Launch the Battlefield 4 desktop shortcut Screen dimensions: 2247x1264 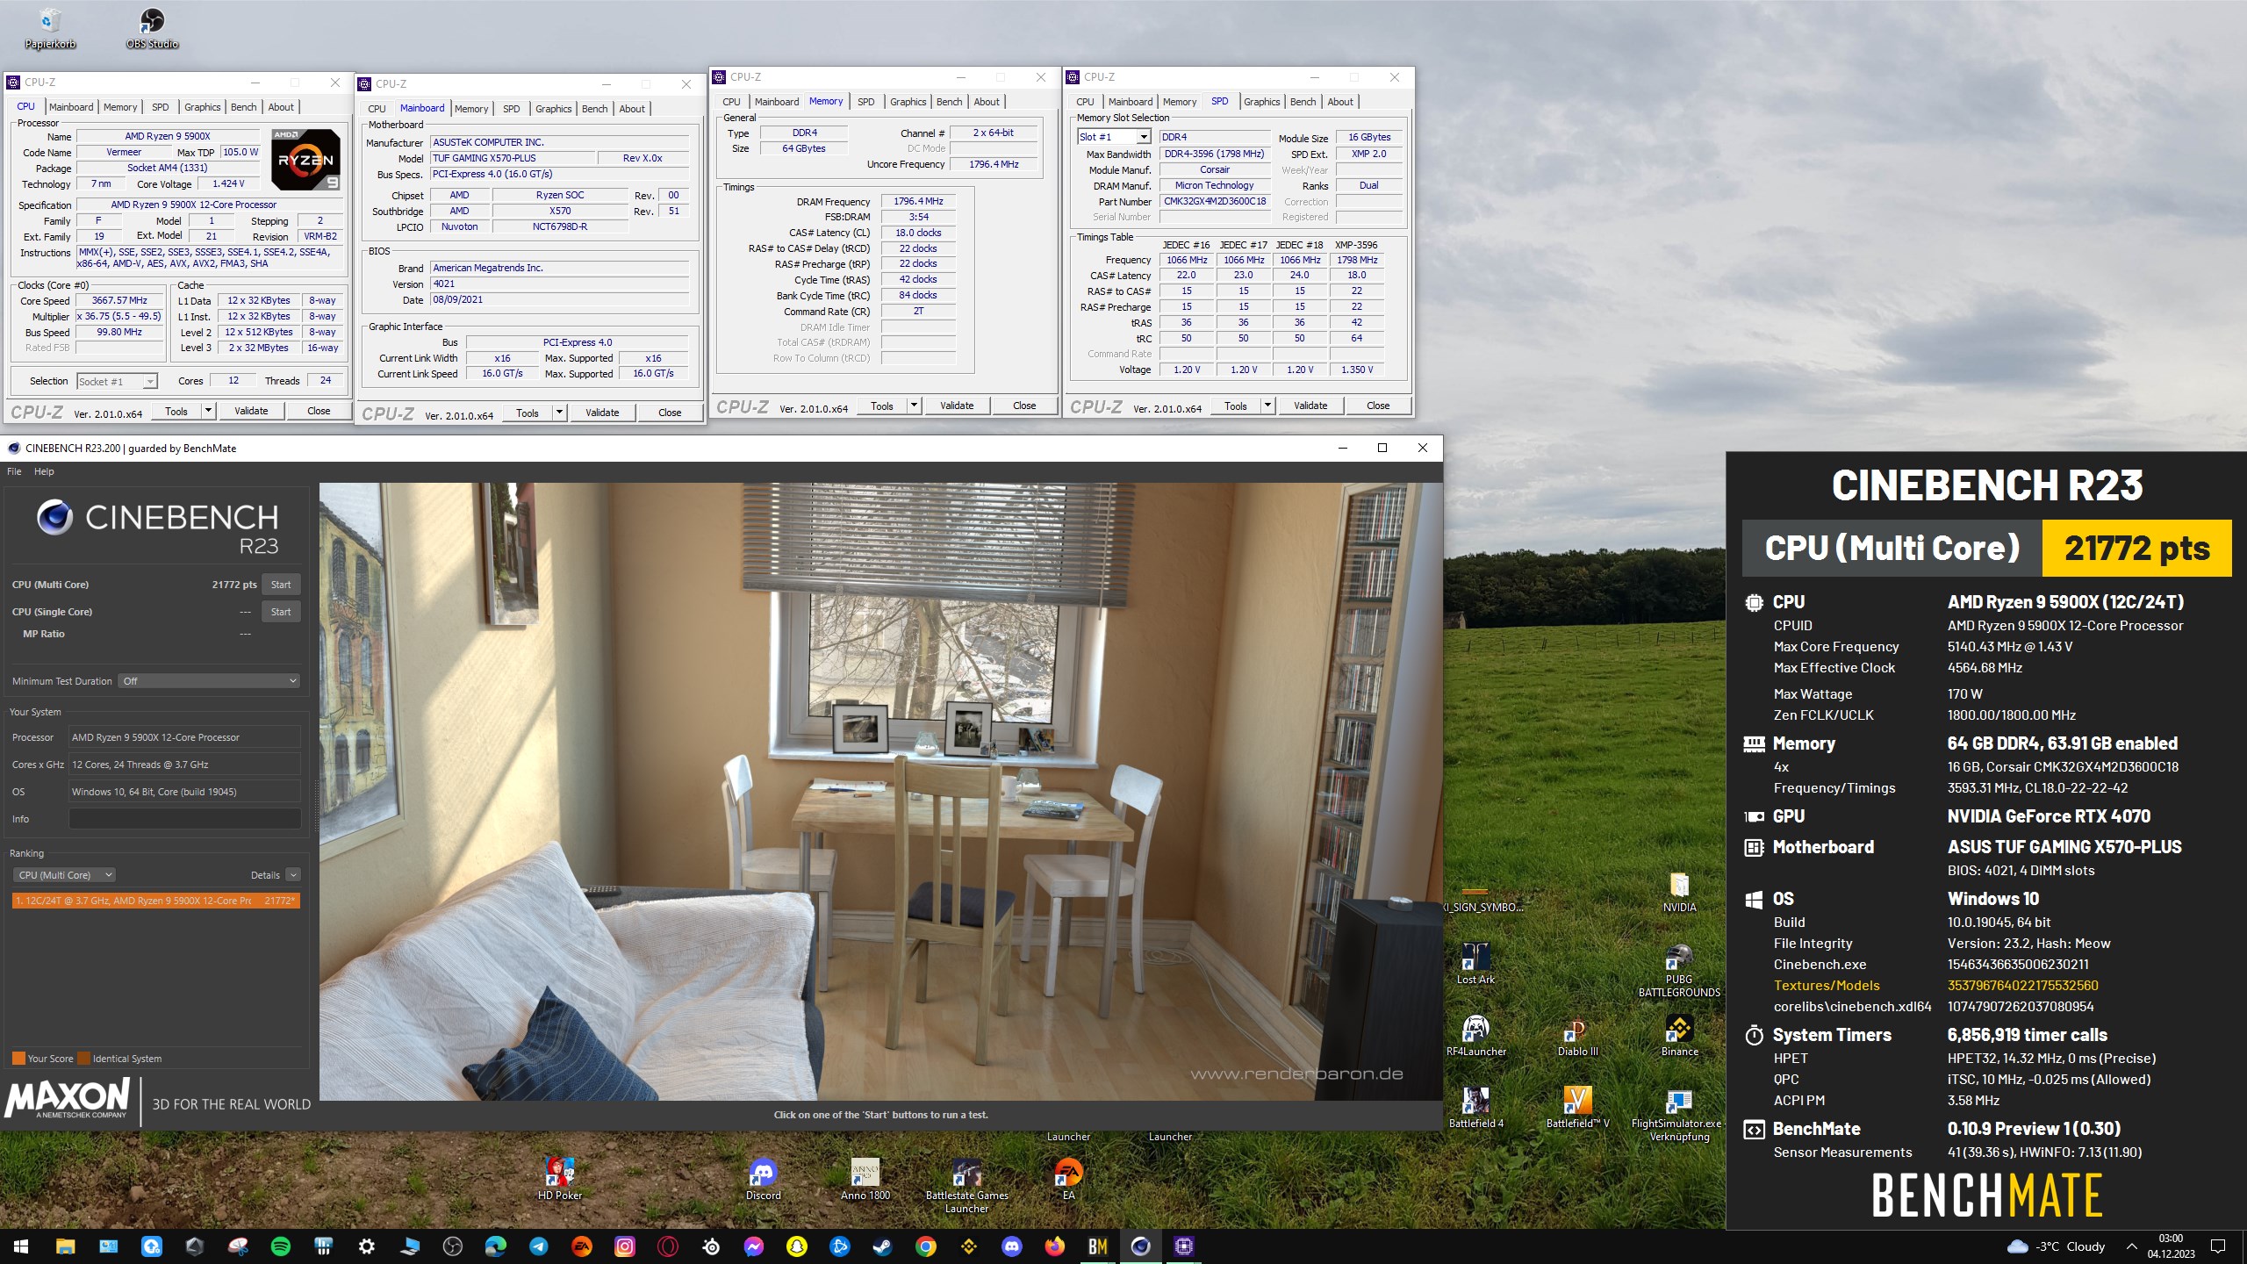1475,1107
